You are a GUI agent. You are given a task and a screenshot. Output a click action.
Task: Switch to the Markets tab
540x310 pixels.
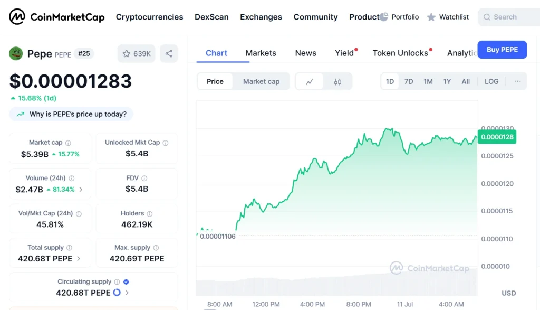[x=261, y=53]
